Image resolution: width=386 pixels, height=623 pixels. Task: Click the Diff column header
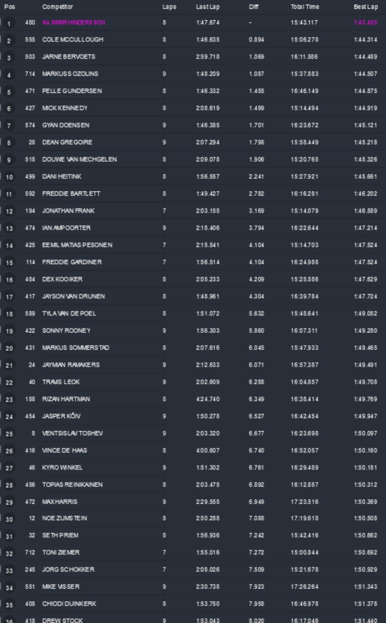coord(254,7)
